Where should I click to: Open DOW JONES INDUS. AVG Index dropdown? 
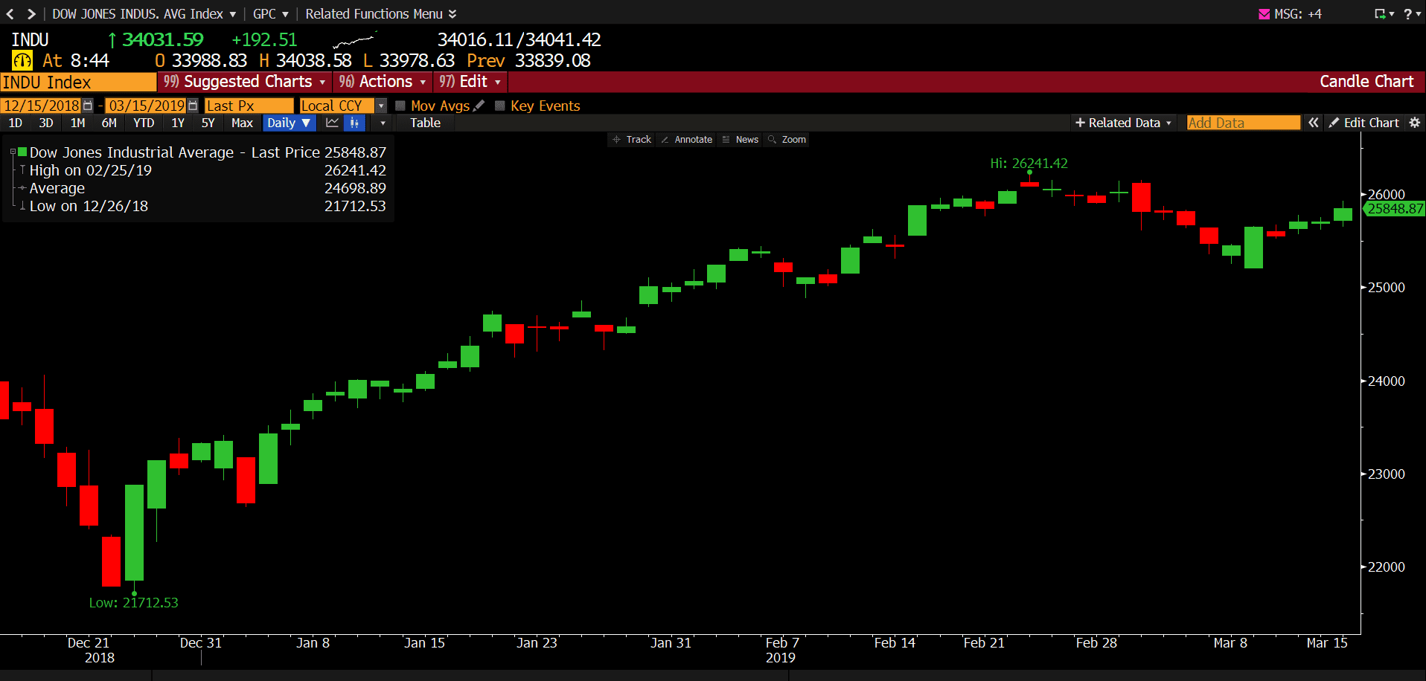[x=144, y=14]
